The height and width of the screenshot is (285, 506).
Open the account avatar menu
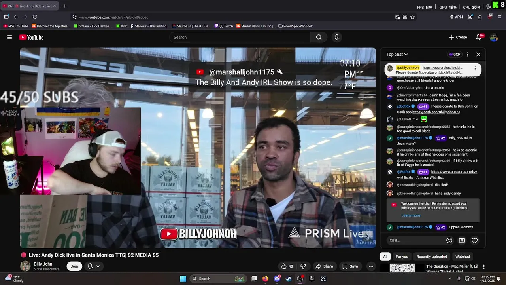(x=494, y=37)
